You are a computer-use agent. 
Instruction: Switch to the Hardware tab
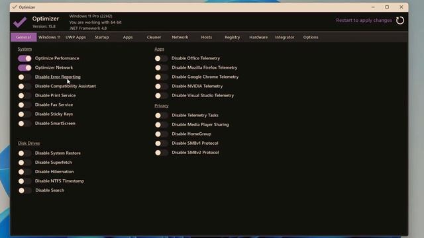point(258,37)
